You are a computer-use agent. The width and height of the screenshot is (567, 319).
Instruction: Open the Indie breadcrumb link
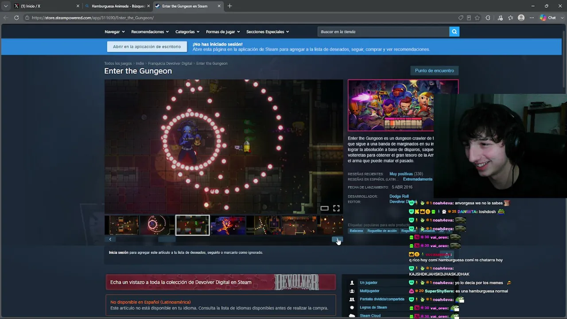pos(140,63)
